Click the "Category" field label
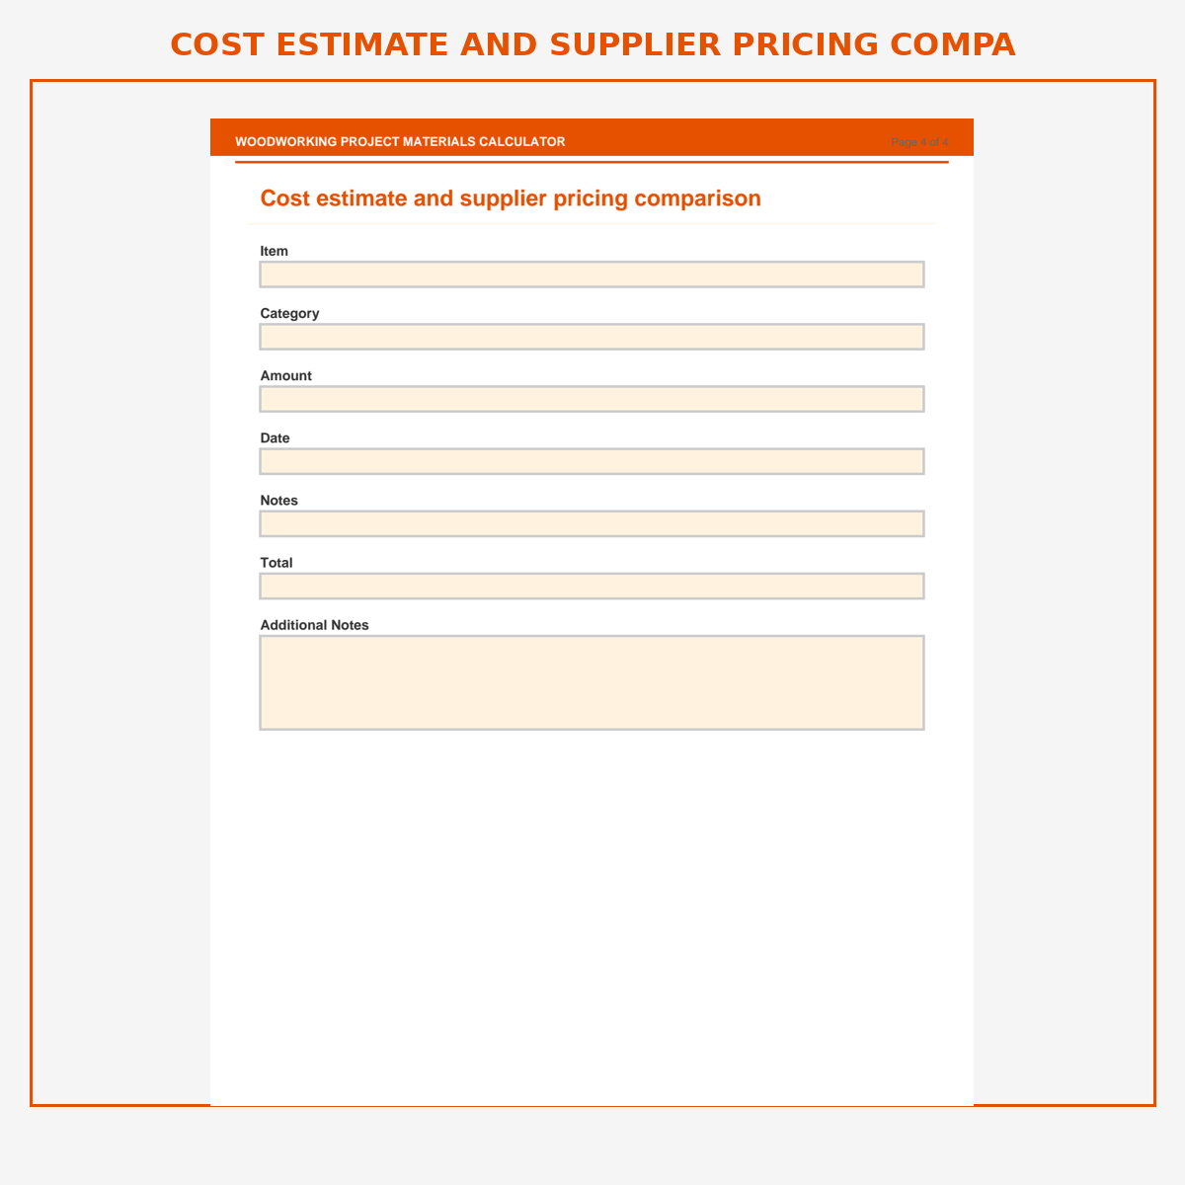Viewport: 1185px width, 1185px height. point(289,313)
